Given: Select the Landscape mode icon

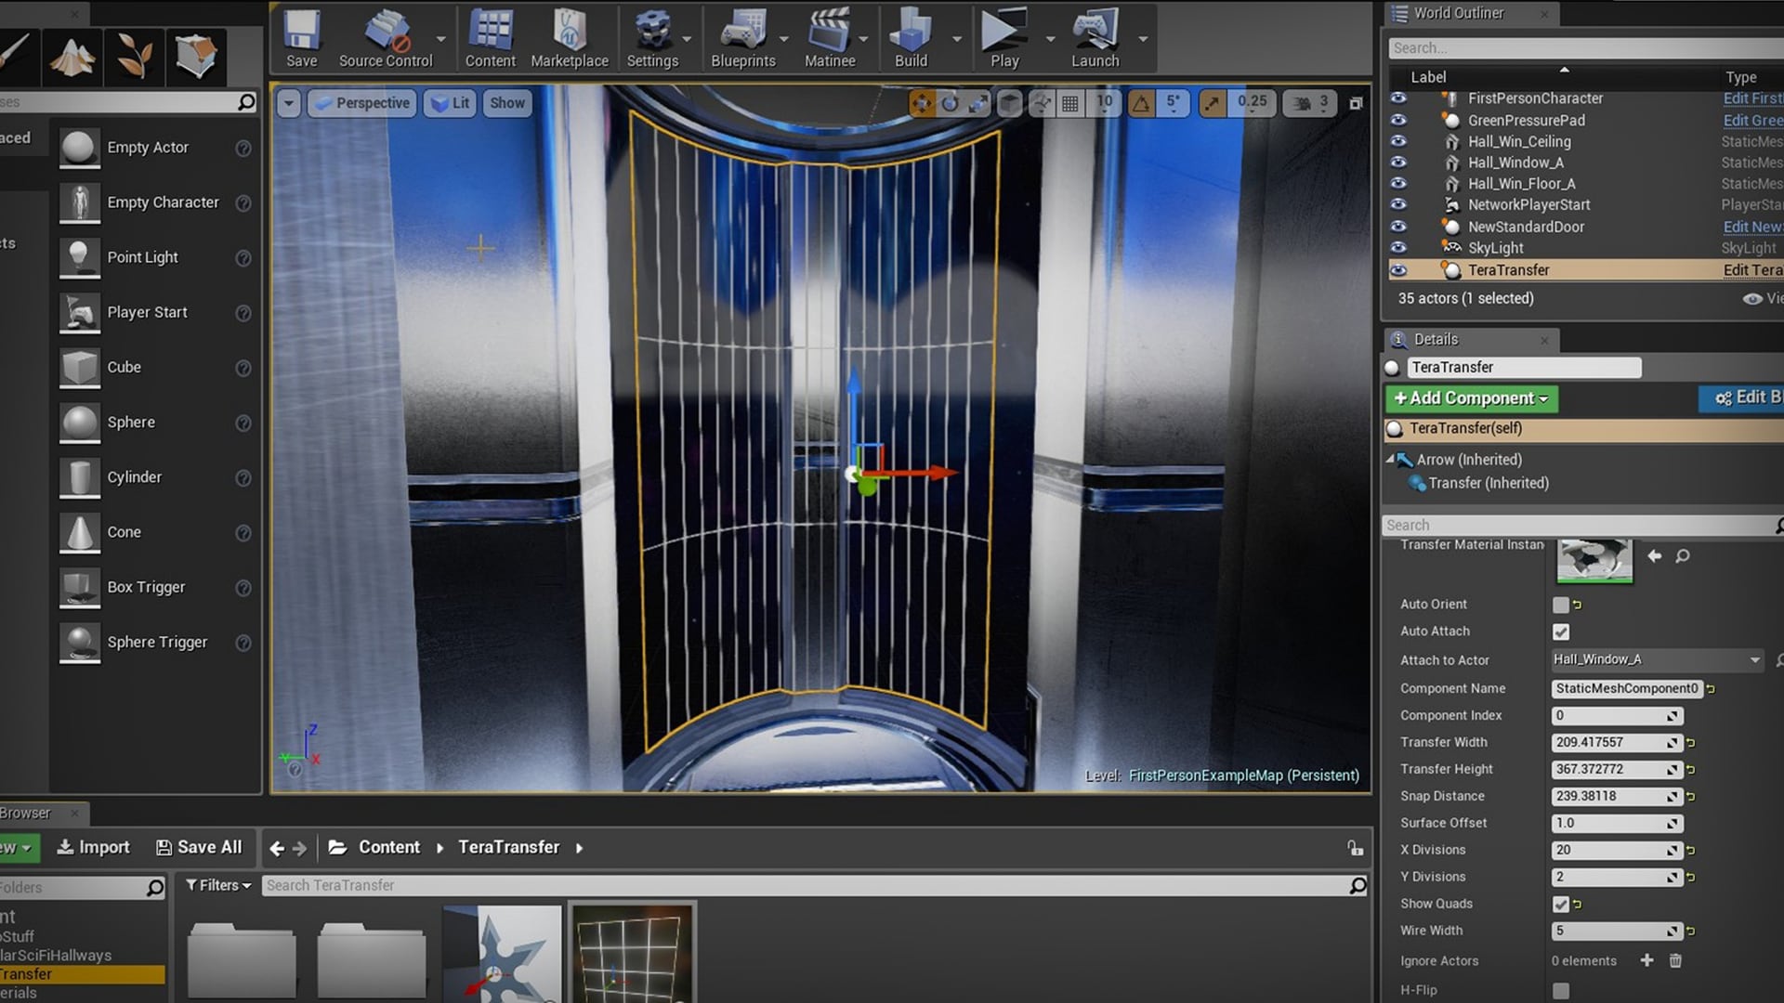Looking at the screenshot, I should (x=72, y=56).
